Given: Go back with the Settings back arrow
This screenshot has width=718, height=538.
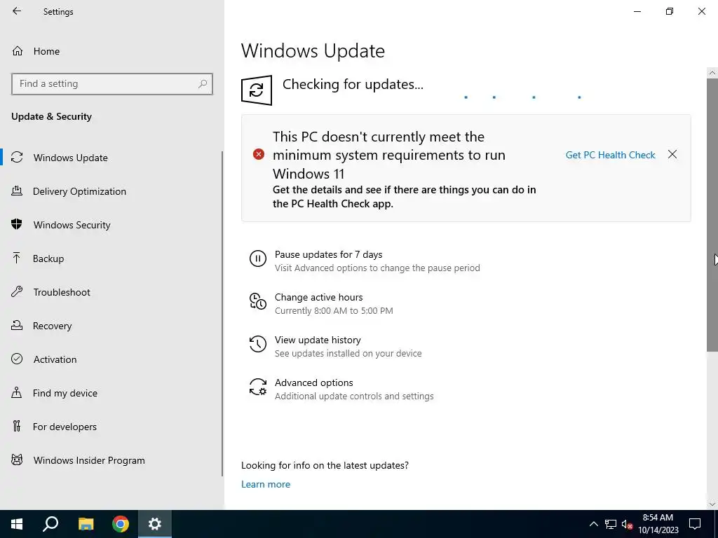Looking at the screenshot, I should tap(17, 11).
